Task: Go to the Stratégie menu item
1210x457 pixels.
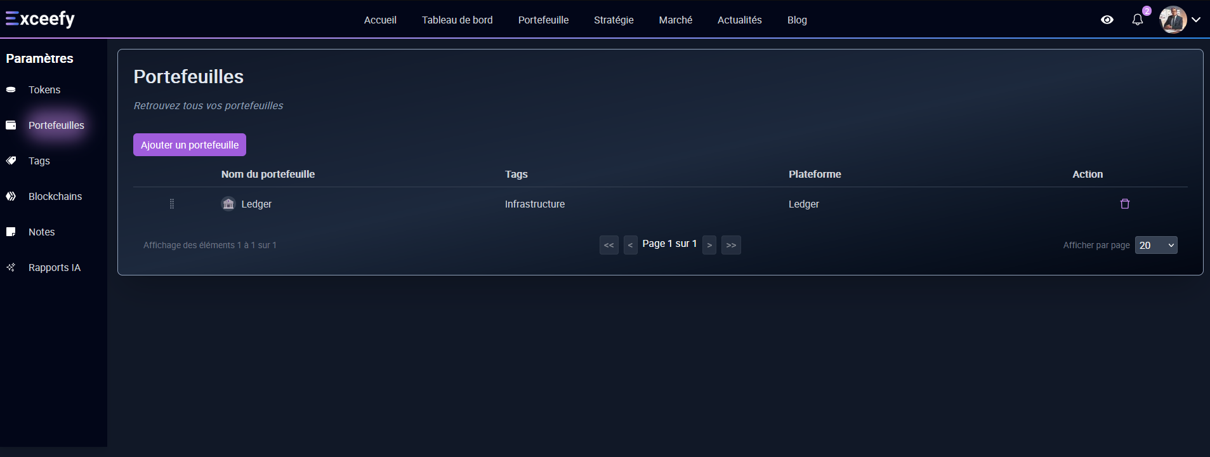Action: point(614,20)
